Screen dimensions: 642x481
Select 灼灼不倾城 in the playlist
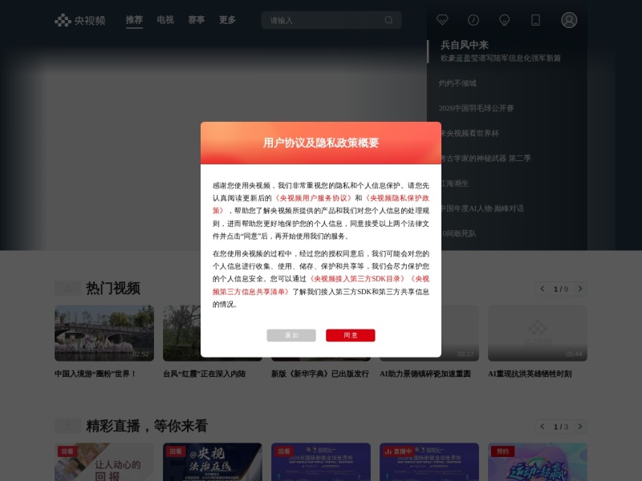[x=457, y=83]
